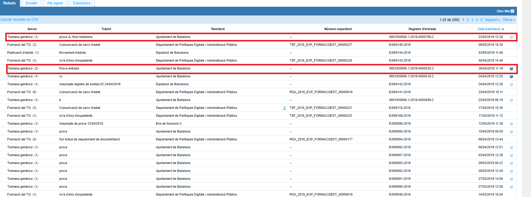Switch to the Enviats tab
Viewport: 531px width, 197px height.
coord(32,3)
